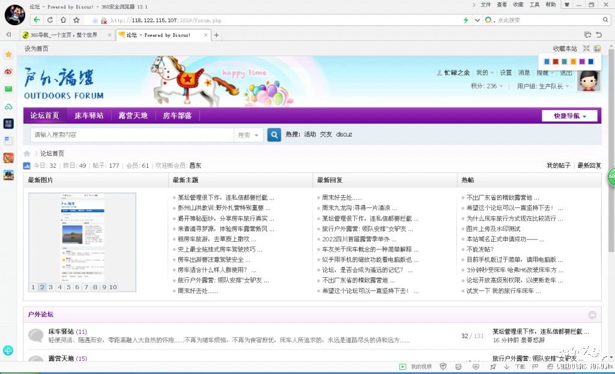This screenshot has height=374, width=615.
Task: Open the browser 工具 menu
Action: [x=534, y=5]
